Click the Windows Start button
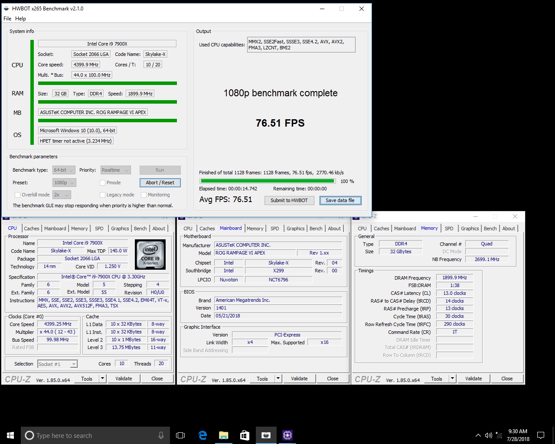 (10, 435)
